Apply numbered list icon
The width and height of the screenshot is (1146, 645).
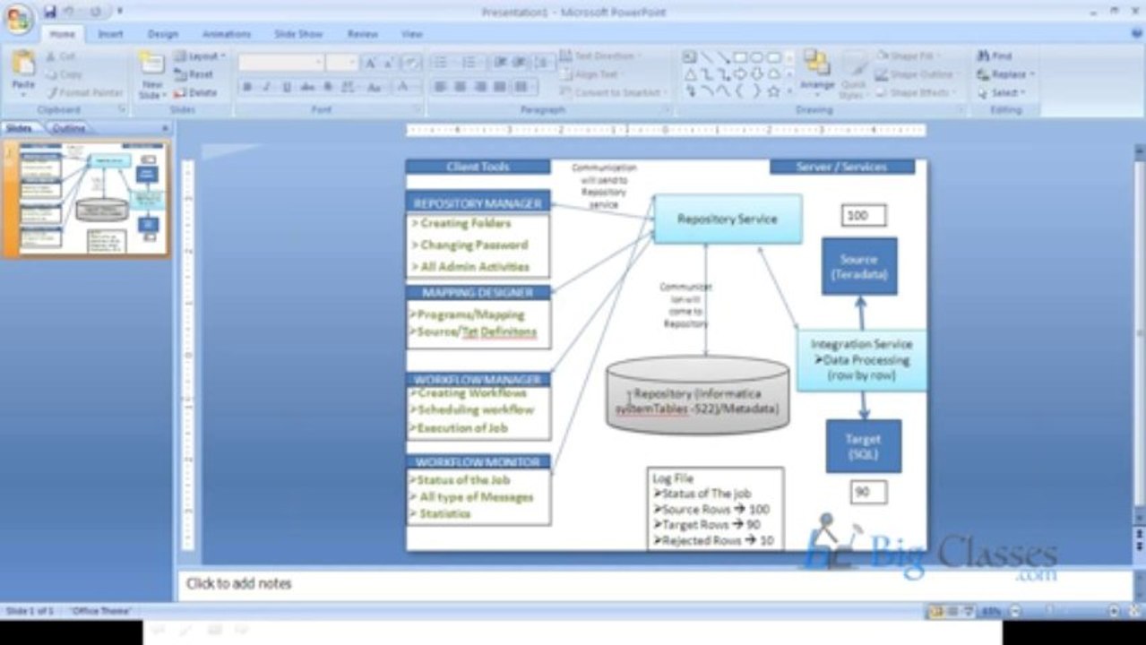tap(470, 63)
